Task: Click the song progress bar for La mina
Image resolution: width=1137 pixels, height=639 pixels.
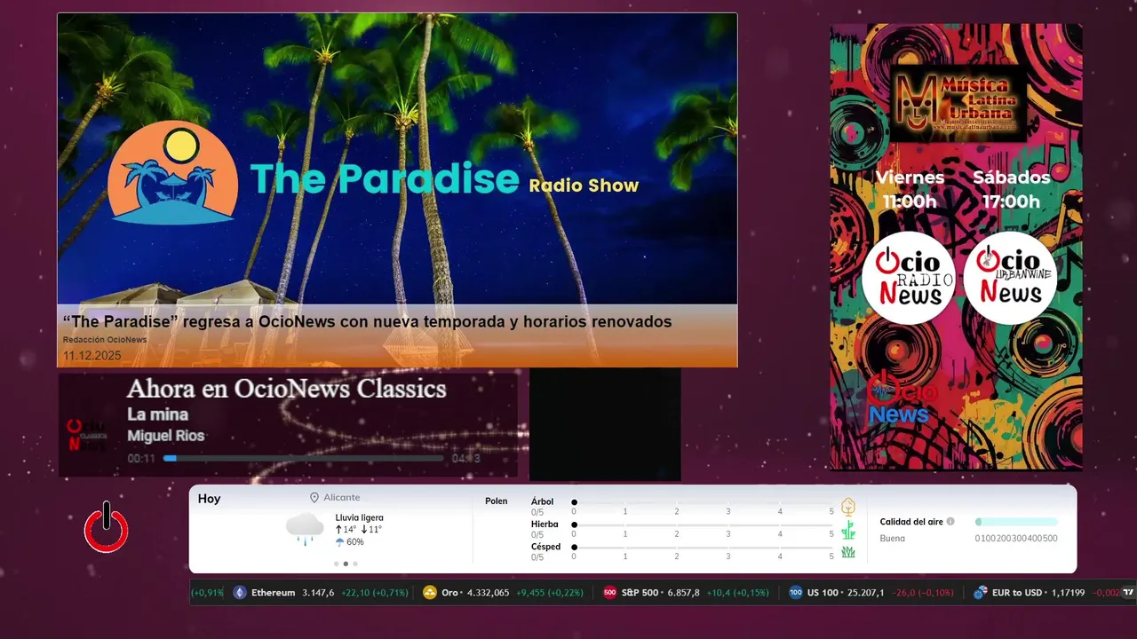Action: pyautogui.click(x=304, y=458)
